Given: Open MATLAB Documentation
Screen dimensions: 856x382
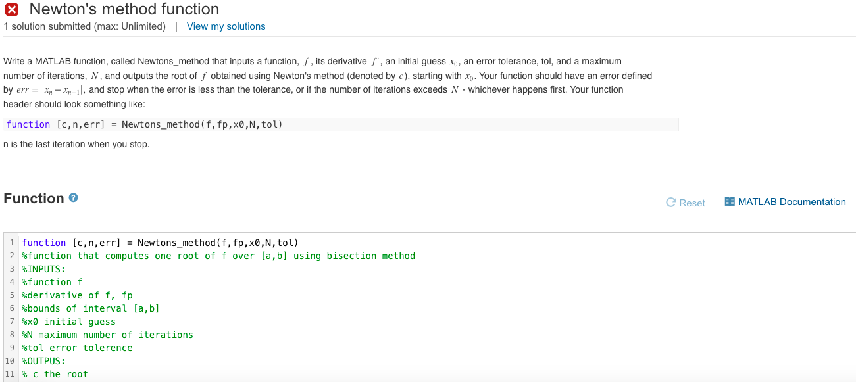Looking at the screenshot, I should click(792, 202).
